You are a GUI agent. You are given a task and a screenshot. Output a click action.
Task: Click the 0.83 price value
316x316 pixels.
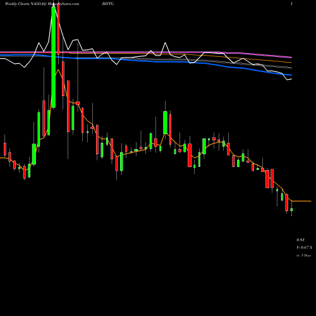[300, 240]
